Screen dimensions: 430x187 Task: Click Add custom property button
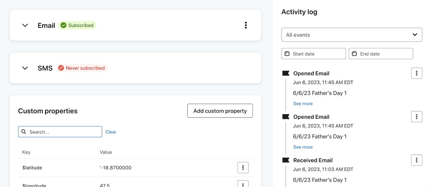(220, 111)
